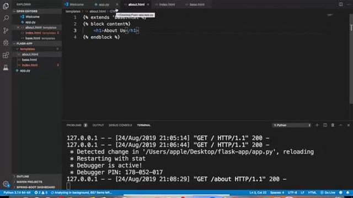The width and height of the screenshot is (353, 198).
Task: Select the Terminal panel tab
Action: pos(143,125)
